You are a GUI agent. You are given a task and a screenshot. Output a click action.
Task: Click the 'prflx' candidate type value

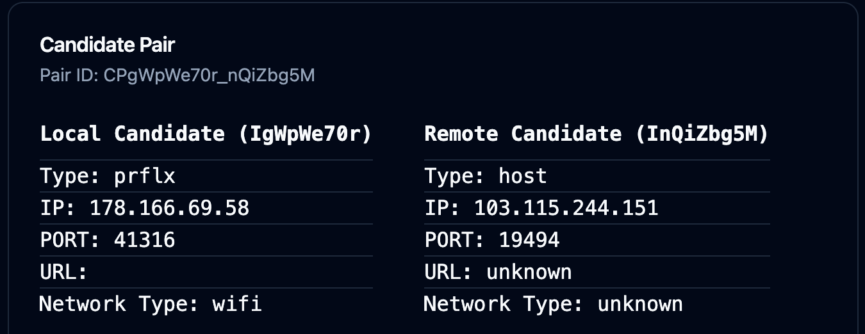144,176
